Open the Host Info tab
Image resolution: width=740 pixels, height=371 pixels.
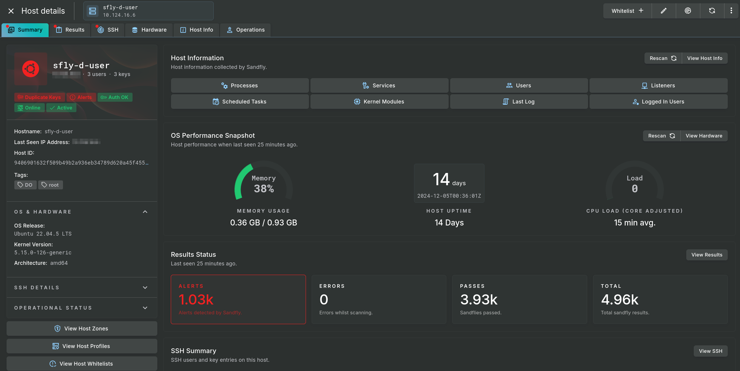(196, 30)
